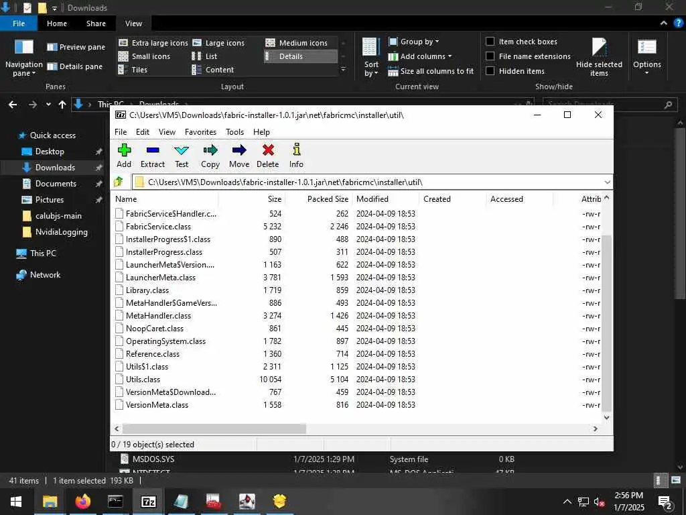Open the 7-Zip Edit menu
Screen dimensions: 686x515
point(143,132)
